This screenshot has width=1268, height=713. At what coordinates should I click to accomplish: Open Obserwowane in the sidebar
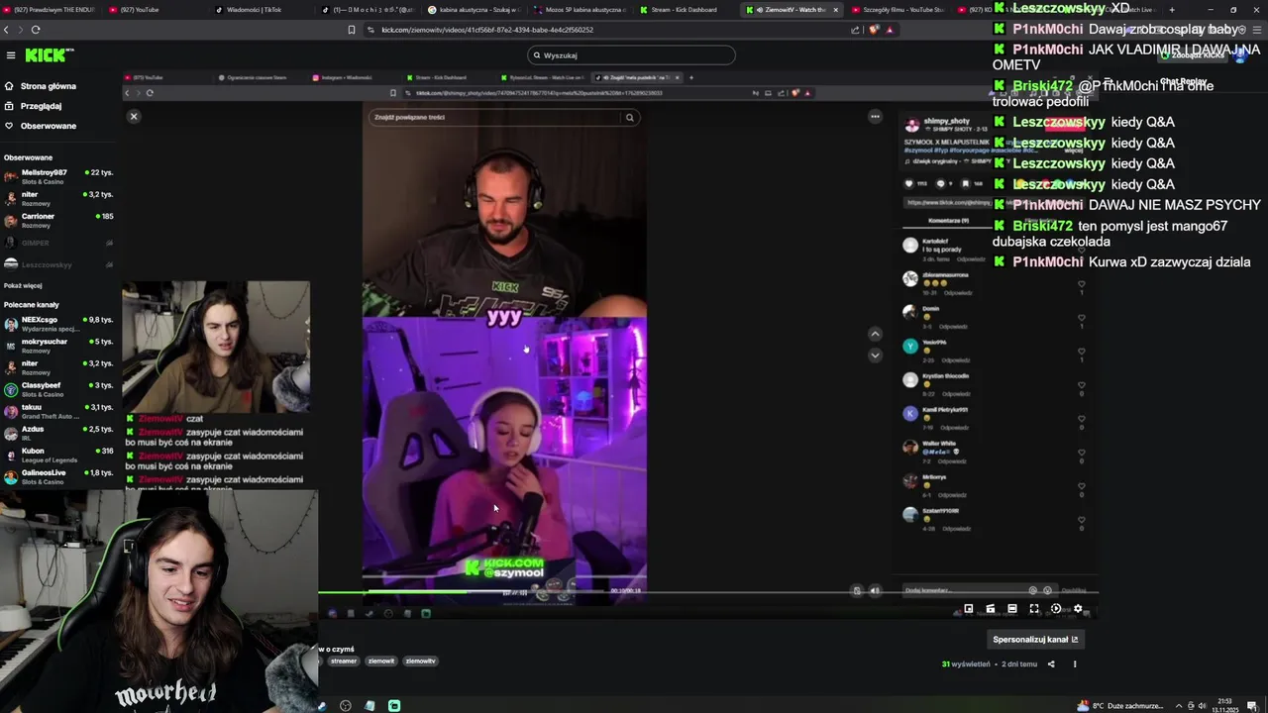point(48,126)
